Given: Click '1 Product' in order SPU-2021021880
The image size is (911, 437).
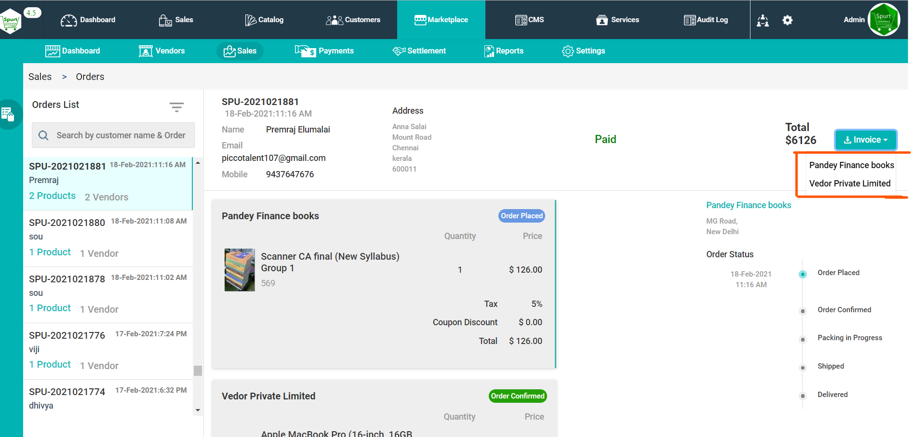Looking at the screenshot, I should pyautogui.click(x=50, y=252).
